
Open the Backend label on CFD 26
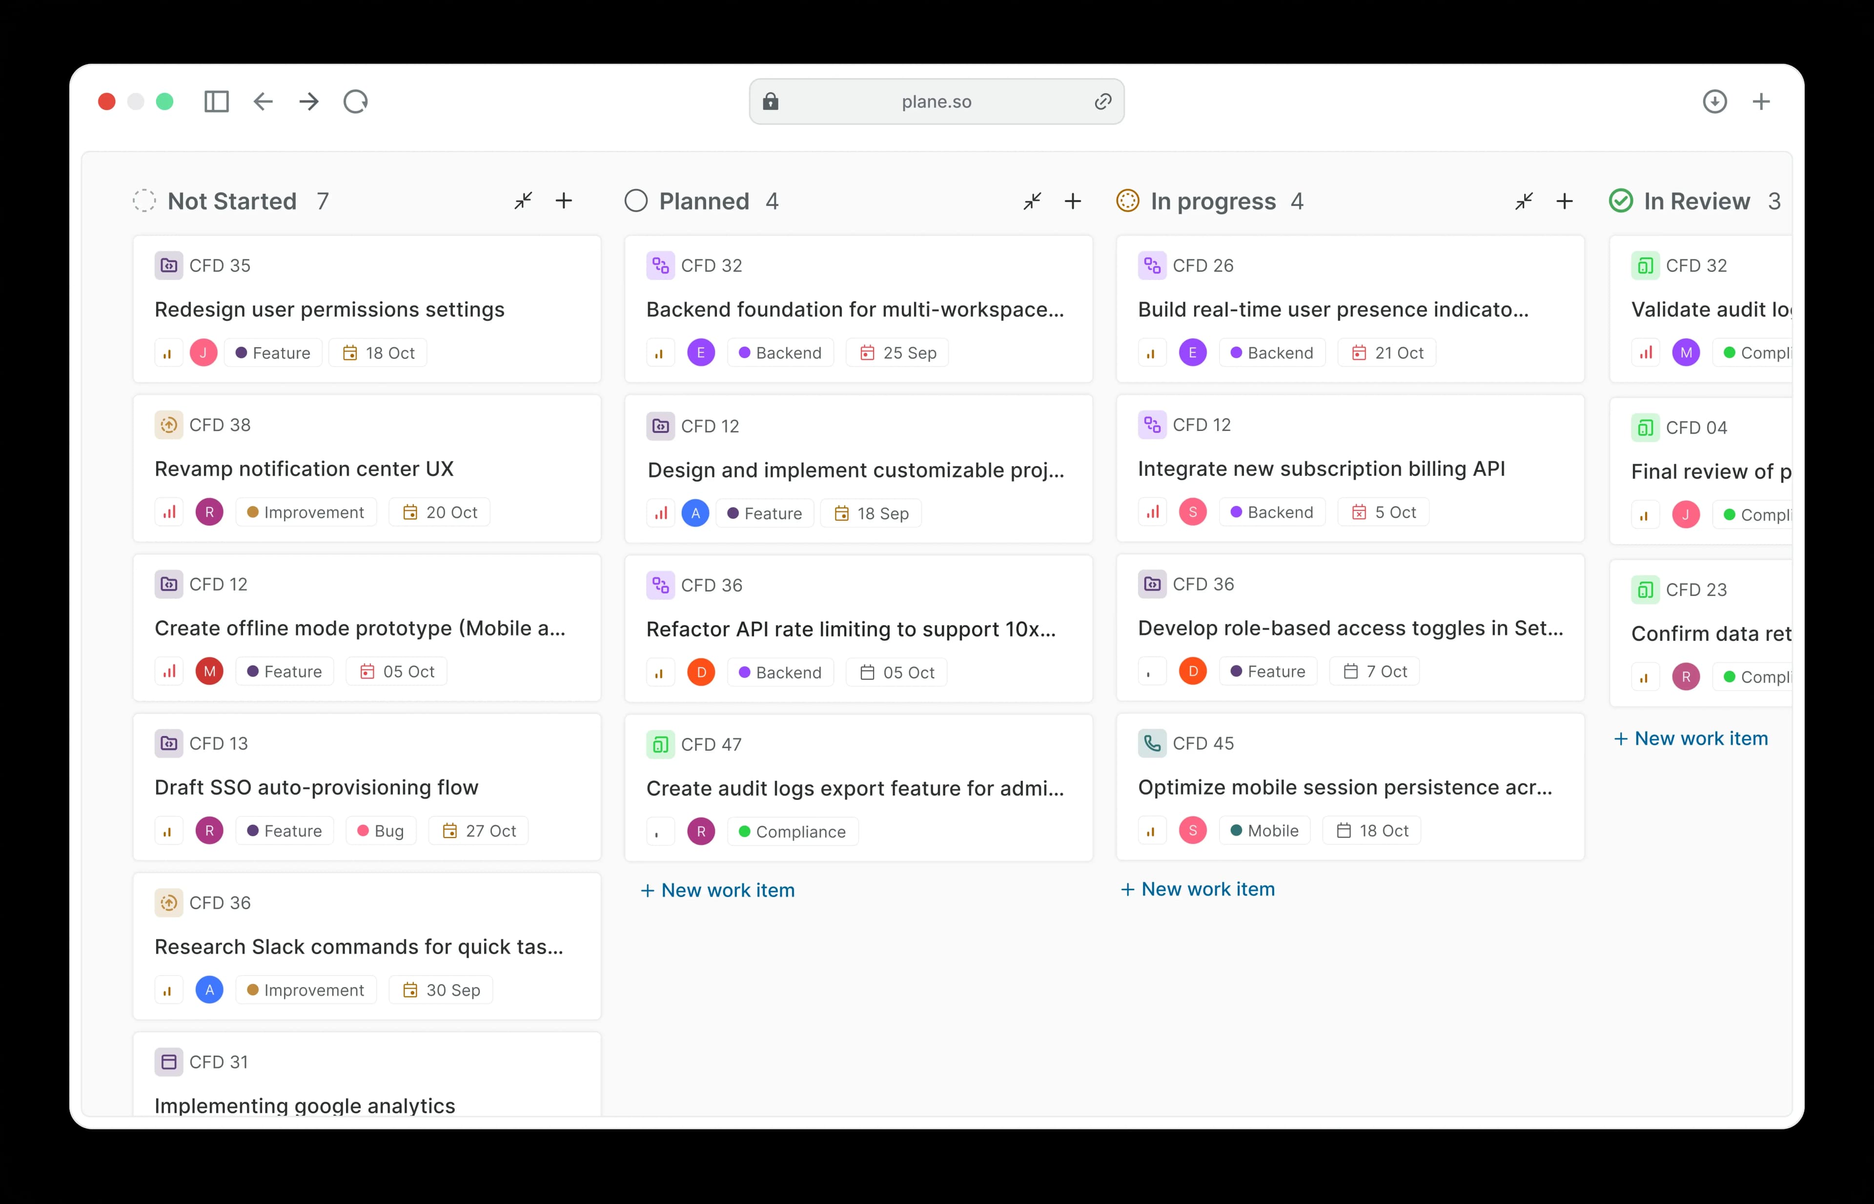pos(1271,352)
